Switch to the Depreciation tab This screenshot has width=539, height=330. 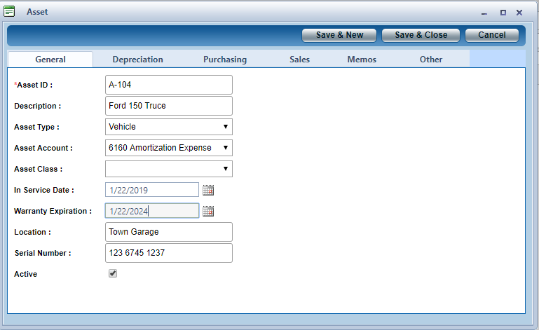pos(137,60)
